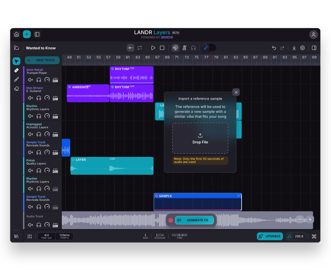The width and height of the screenshot is (331, 271).
Task: Select the LAYER clip on the Polish track
Action: [112, 166]
